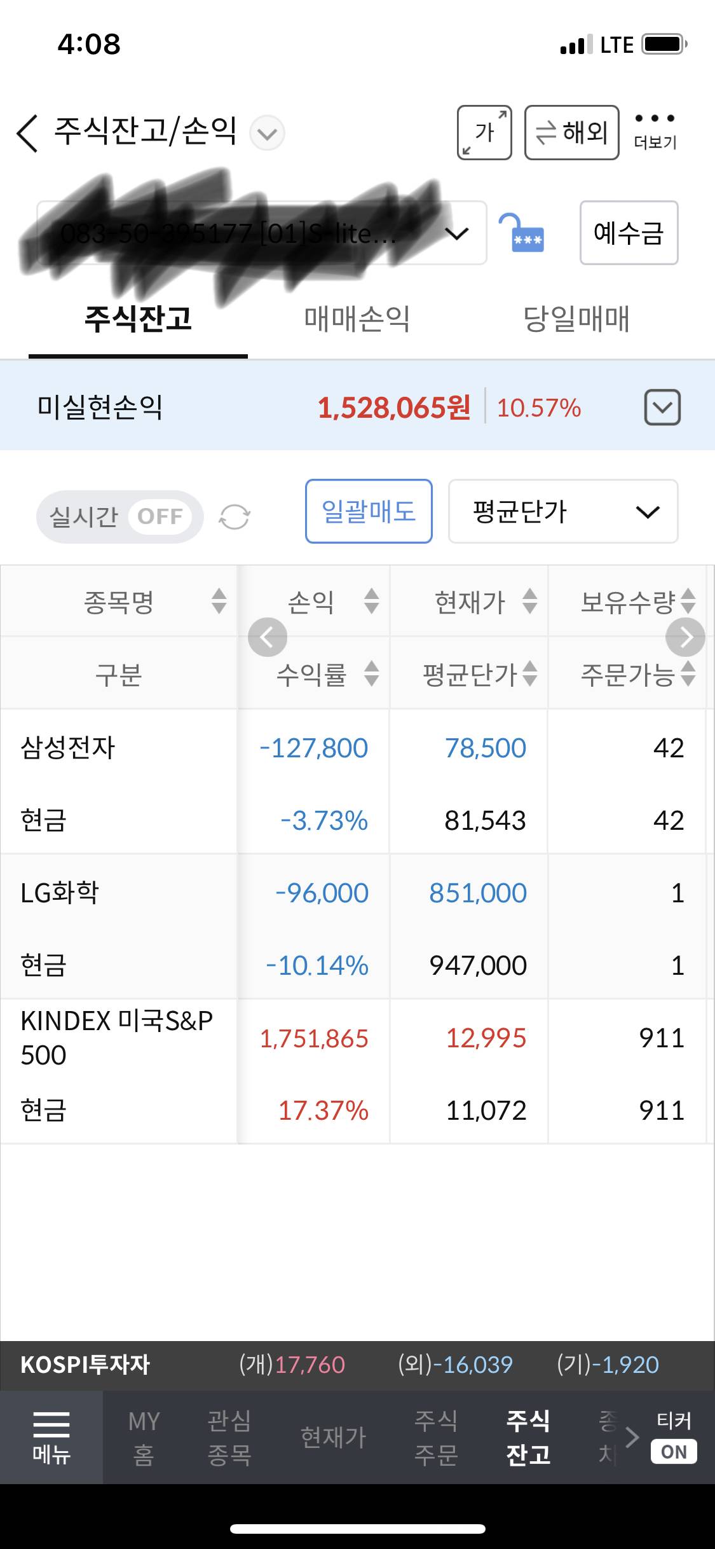This screenshot has height=1549, width=715.
Task: Open the 더보기 three-dot menu
Action: (x=655, y=130)
